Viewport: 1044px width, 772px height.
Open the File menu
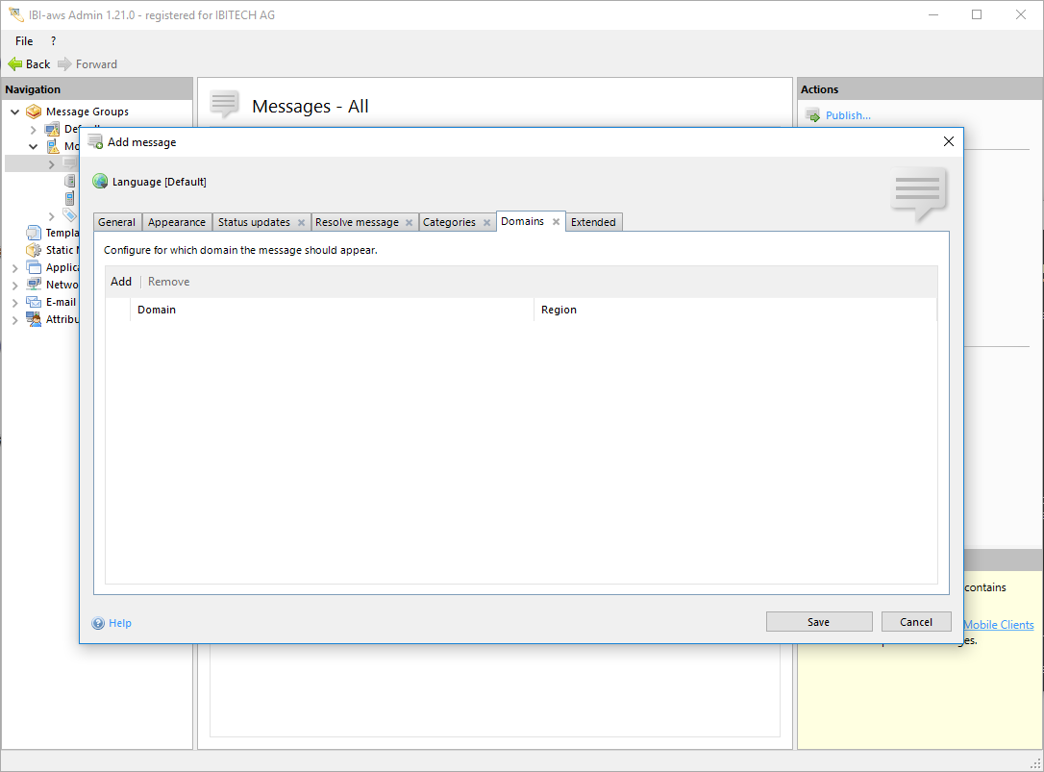click(x=24, y=41)
